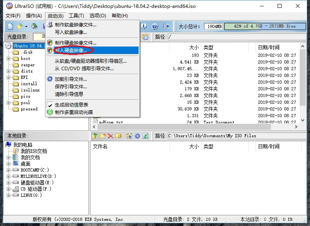Choose 从软盘/硬盘驱动器提取引导扇区... entry
The height and width of the screenshot is (226, 310).
(92, 61)
